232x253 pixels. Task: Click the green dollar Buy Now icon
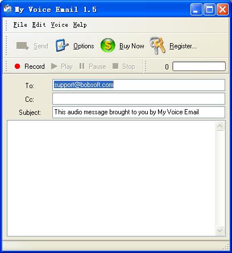[107, 45]
